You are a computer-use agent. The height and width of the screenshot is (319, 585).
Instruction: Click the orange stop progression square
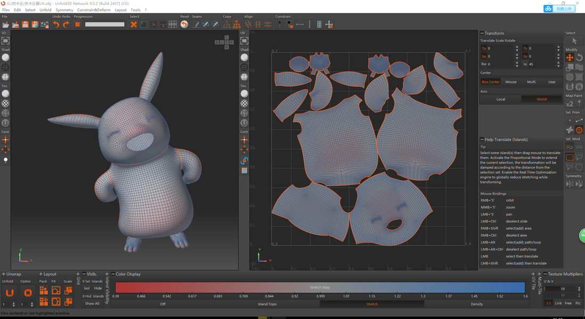pos(78,24)
